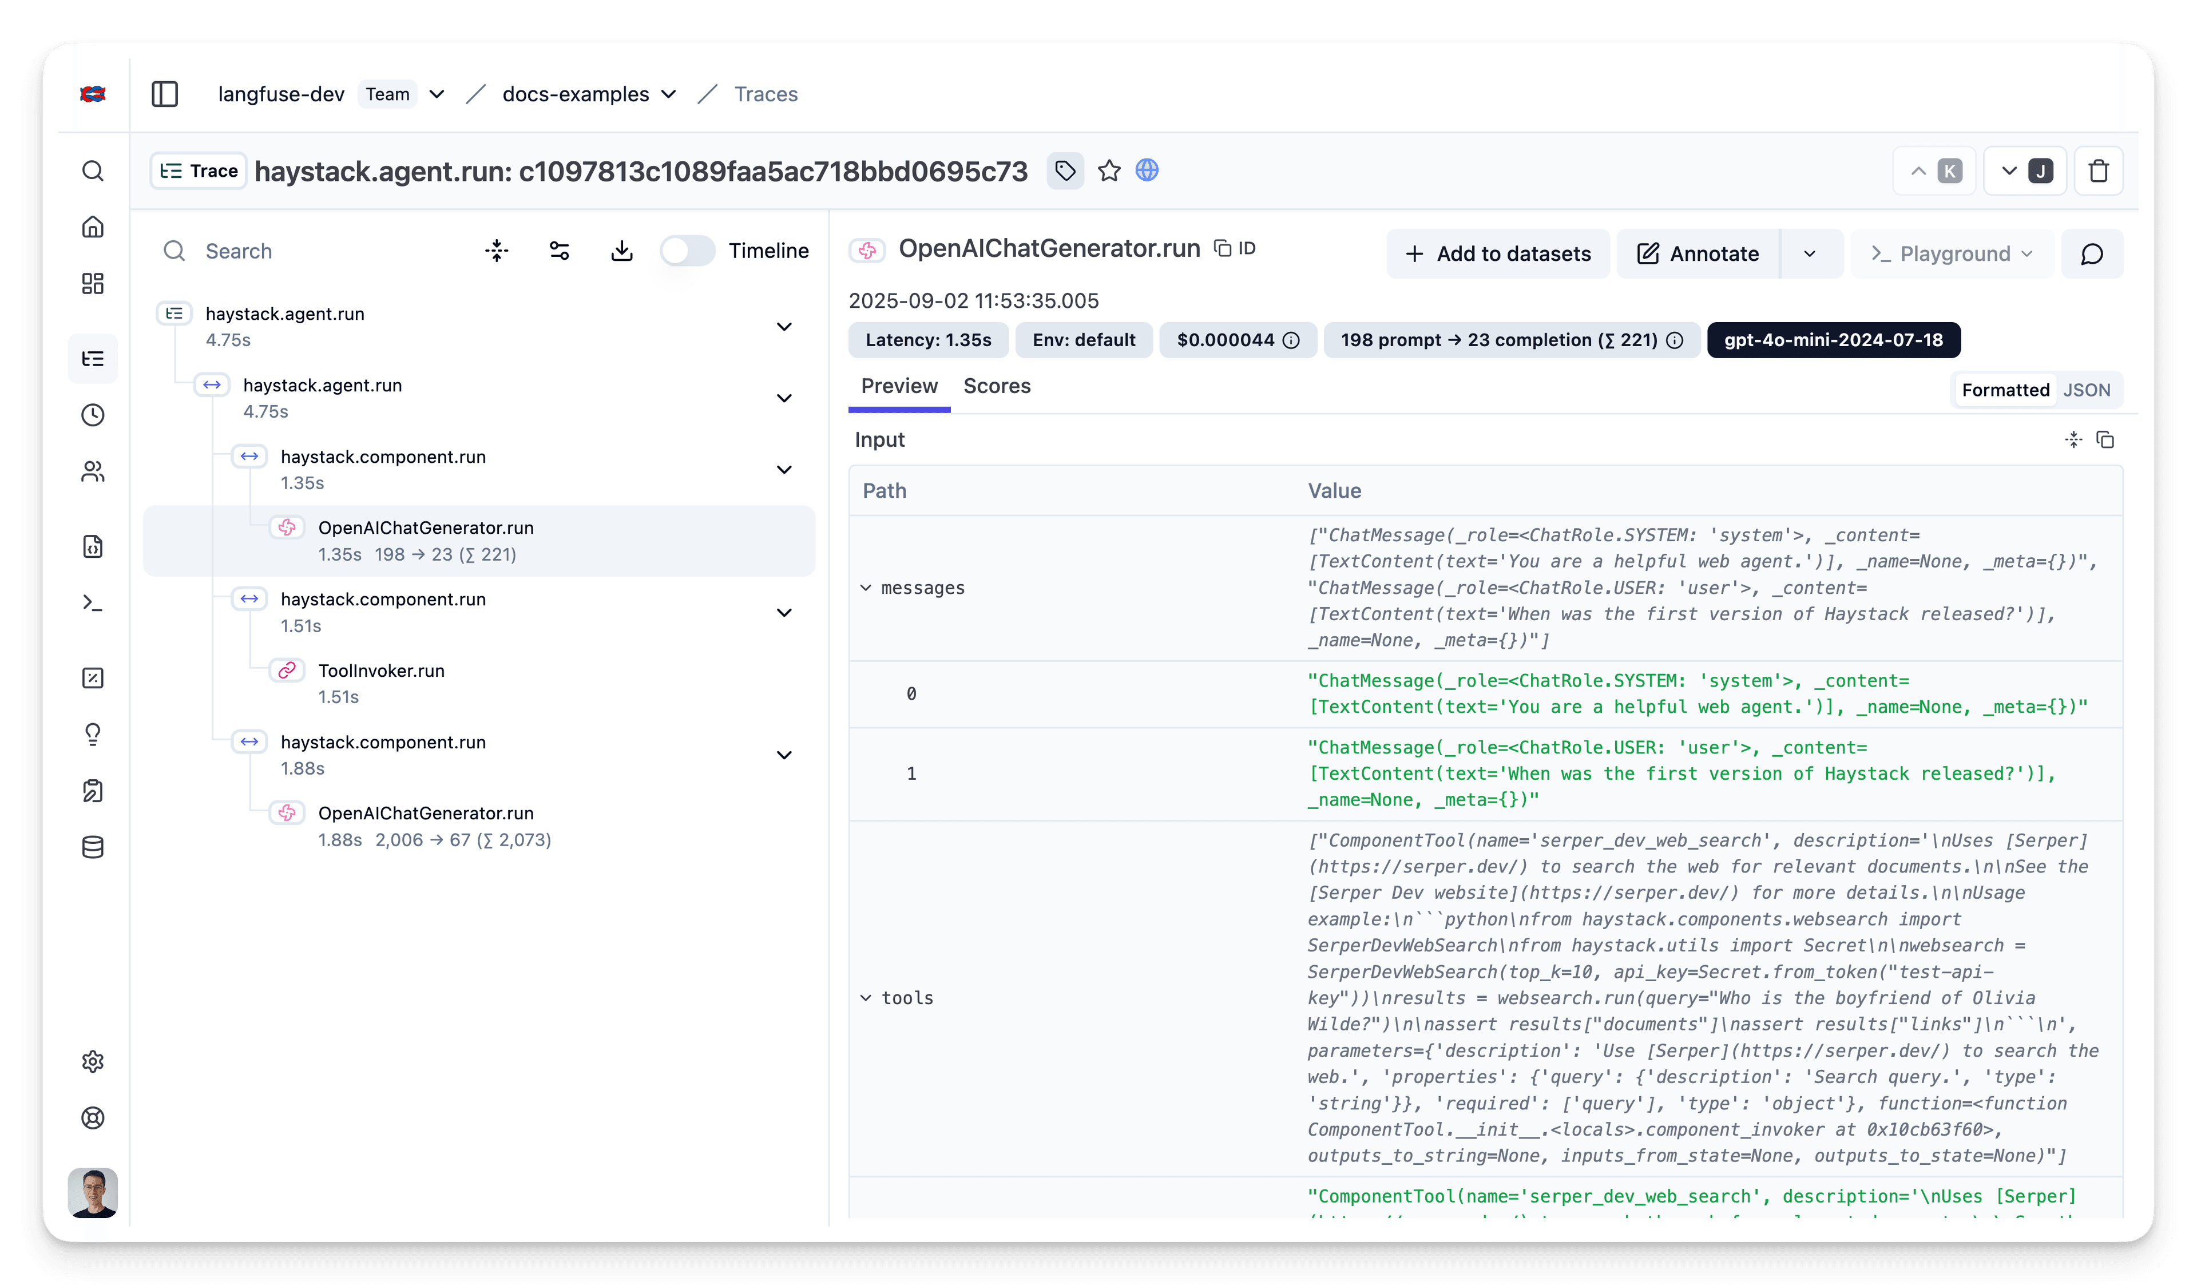Enable the Timeline toggle switch
Image resolution: width=2197 pixels, height=1285 pixels.
tap(687, 251)
